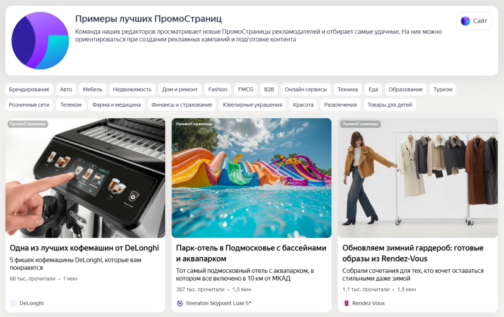Select the Красота category chip

(303, 105)
